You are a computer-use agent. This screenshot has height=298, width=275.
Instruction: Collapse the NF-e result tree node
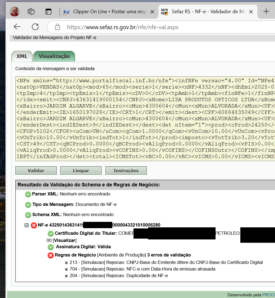click(27, 225)
